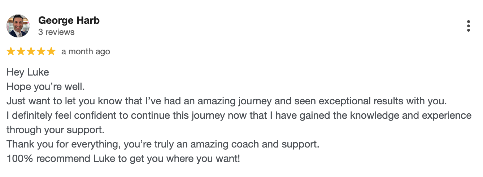Click the third middle rating star
483x177 pixels.
31,51
